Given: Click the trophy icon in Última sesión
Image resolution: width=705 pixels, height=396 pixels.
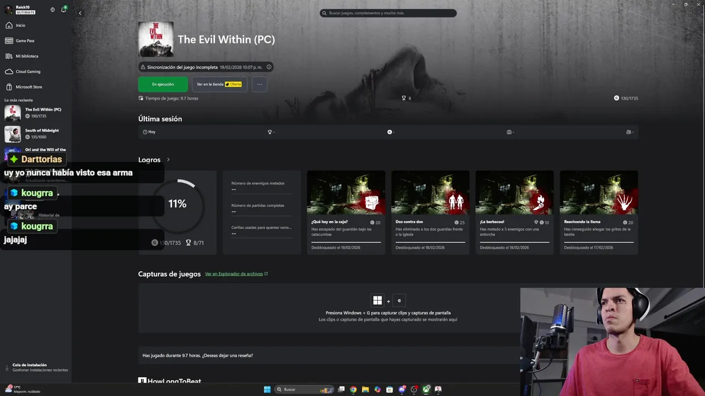Looking at the screenshot, I should pyautogui.click(x=270, y=132).
